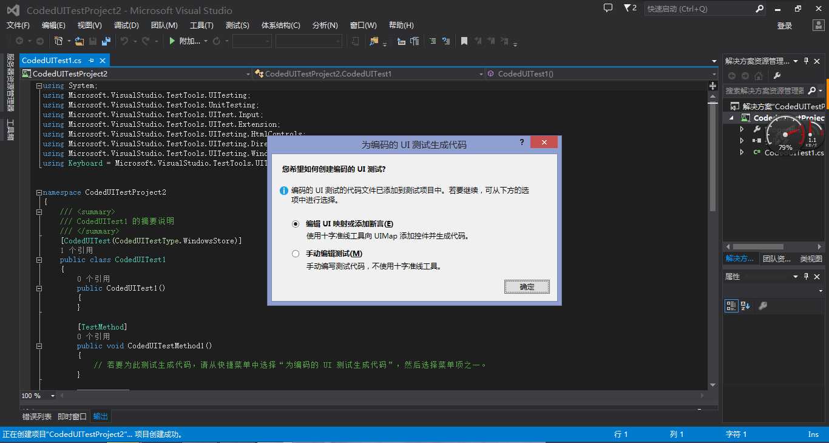Select 'Manually edit the test' radio option
Screen dimensions: 829x443
coord(296,254)
